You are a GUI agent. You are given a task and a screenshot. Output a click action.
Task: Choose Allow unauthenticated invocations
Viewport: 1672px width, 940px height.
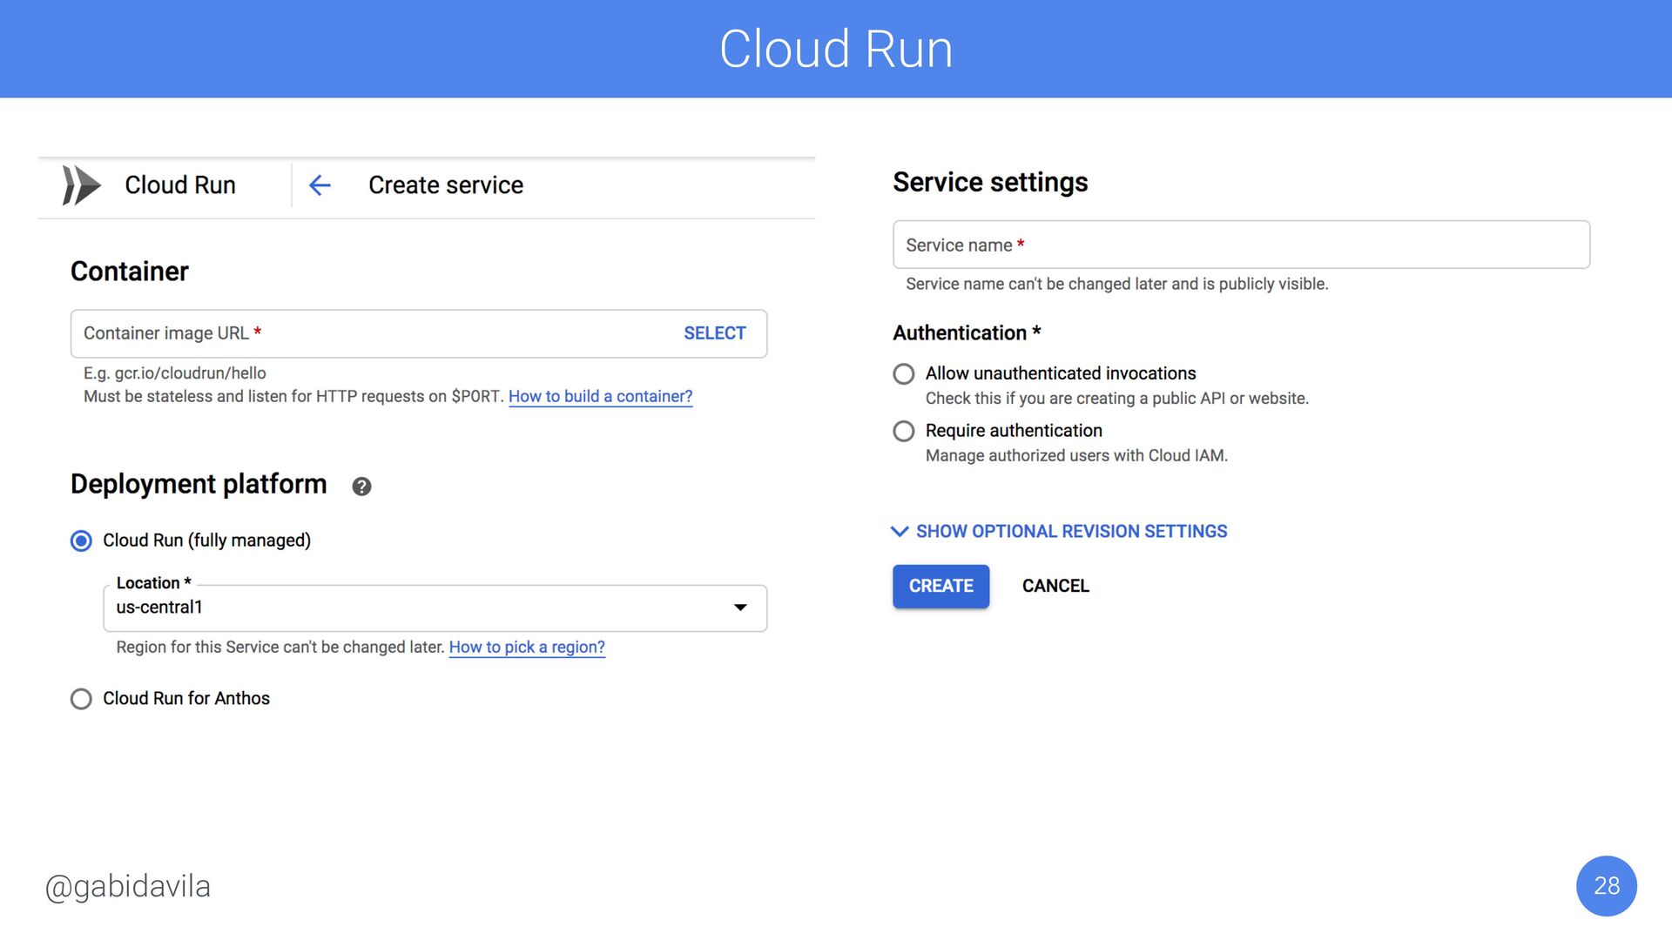coord(904,374)
